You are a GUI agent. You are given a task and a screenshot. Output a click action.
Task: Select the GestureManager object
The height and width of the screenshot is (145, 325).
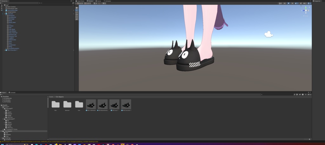tap(12, 10)
